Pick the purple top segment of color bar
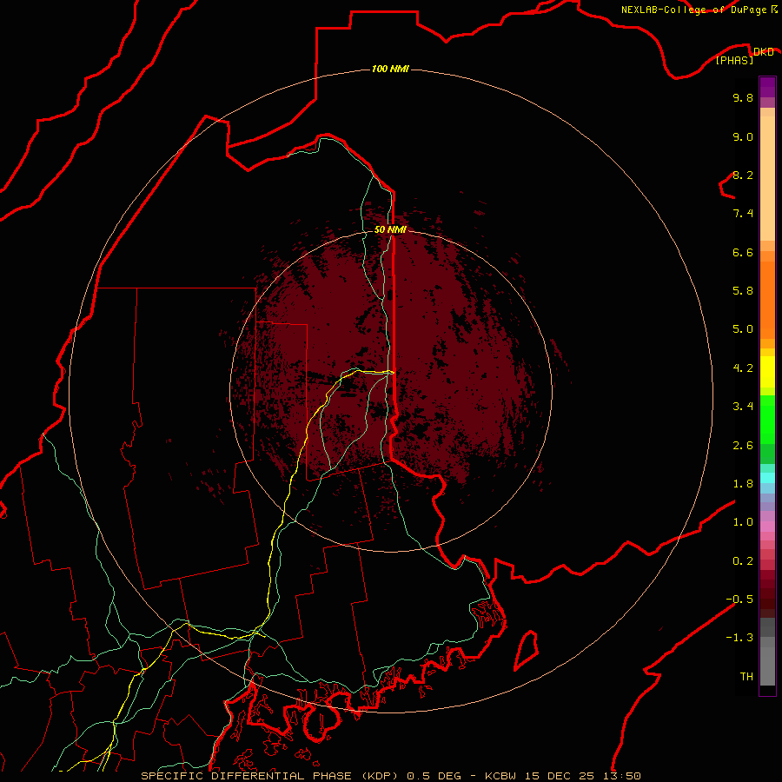Image resolution: width=782 pixels, height=782 pixels. point(767,87)
